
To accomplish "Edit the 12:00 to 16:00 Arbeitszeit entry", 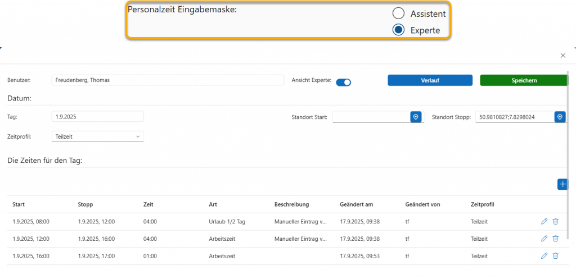I will 544,239.
